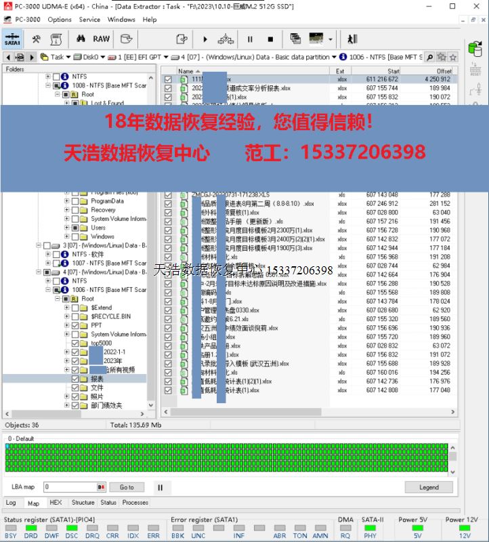
Task: Expand the $Extend folder node
Action: (x=67, y=308)
